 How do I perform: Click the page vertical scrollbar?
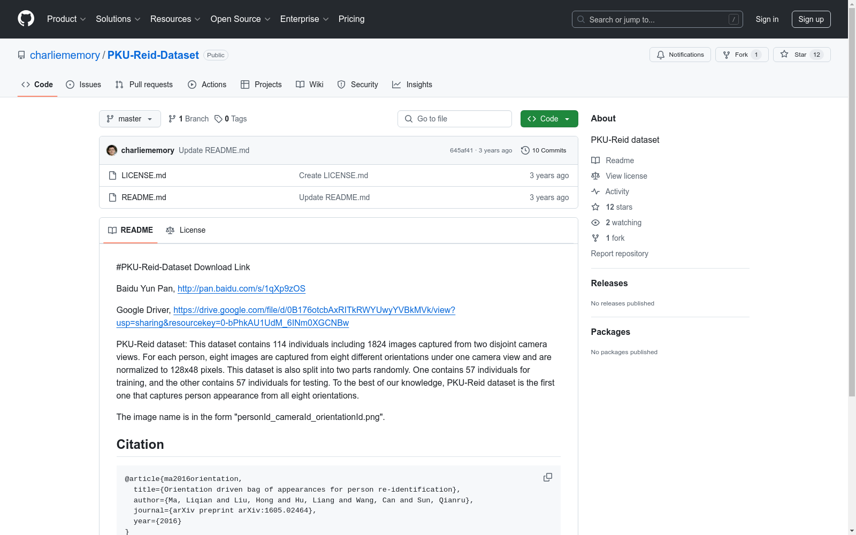852,202
